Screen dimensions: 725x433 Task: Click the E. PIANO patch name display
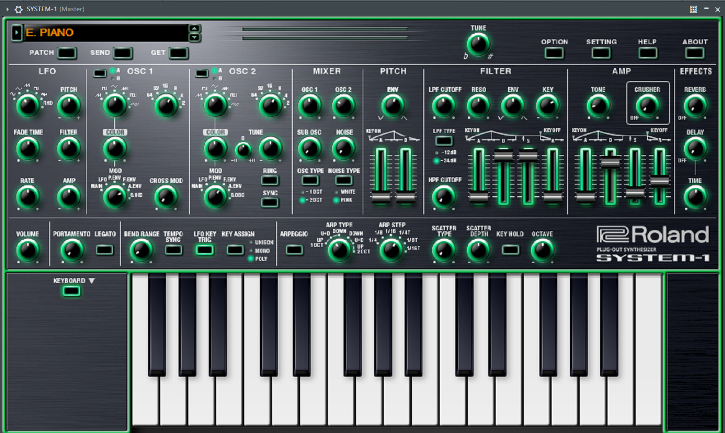point(106,32)
